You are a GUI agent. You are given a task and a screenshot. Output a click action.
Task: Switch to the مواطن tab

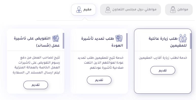click(179, 10)
